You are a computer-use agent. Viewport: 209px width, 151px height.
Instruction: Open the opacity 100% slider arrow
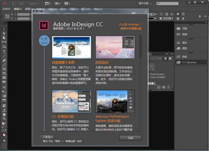173,18
